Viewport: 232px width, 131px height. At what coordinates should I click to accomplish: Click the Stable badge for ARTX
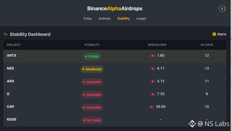92,56
